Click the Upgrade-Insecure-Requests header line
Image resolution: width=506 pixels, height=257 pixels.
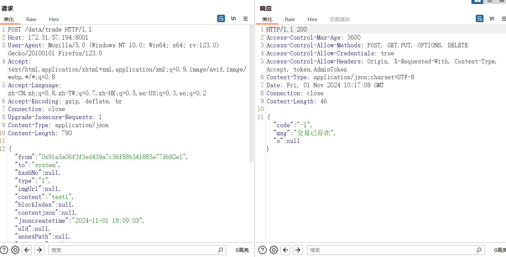pos(55,117)
